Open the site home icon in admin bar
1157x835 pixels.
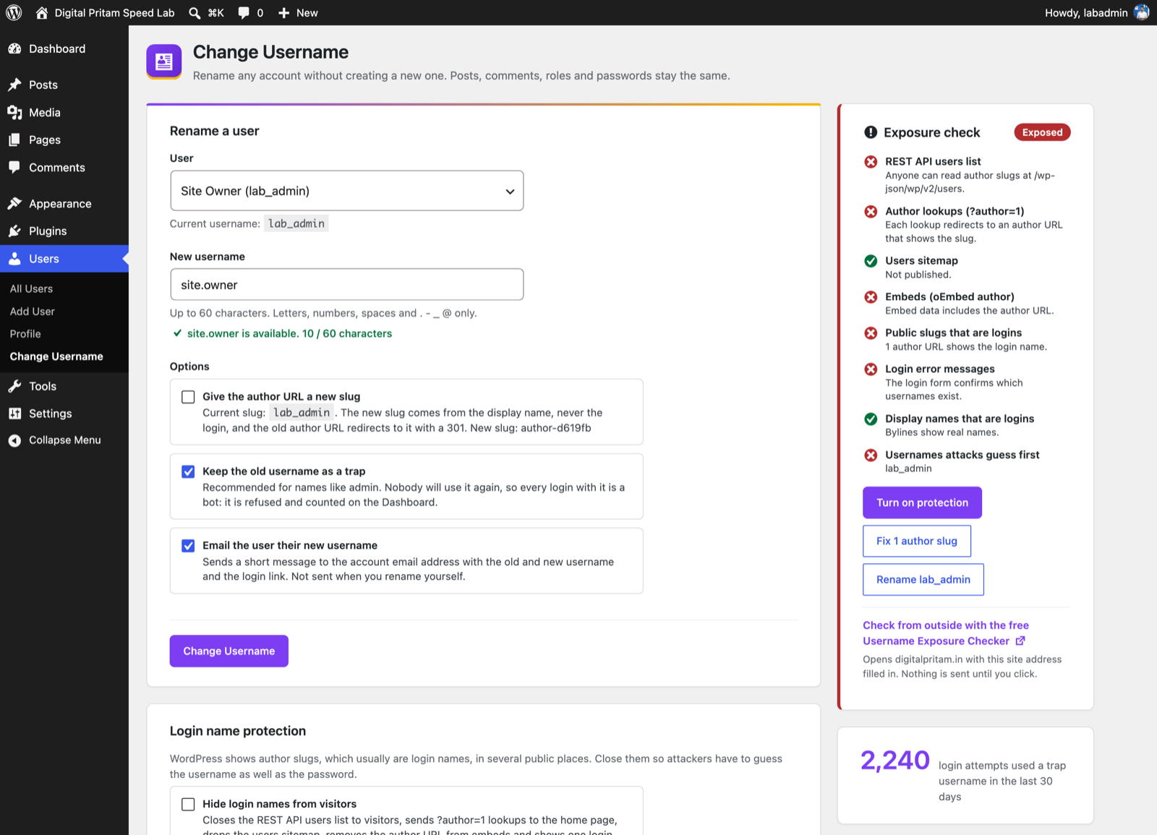[x=42, y=12]
